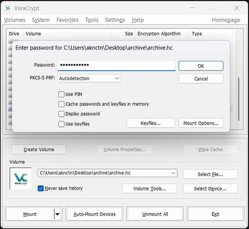Open Volume Tools...
Viewport: 249px width, 229px height.
pos(150,188)
